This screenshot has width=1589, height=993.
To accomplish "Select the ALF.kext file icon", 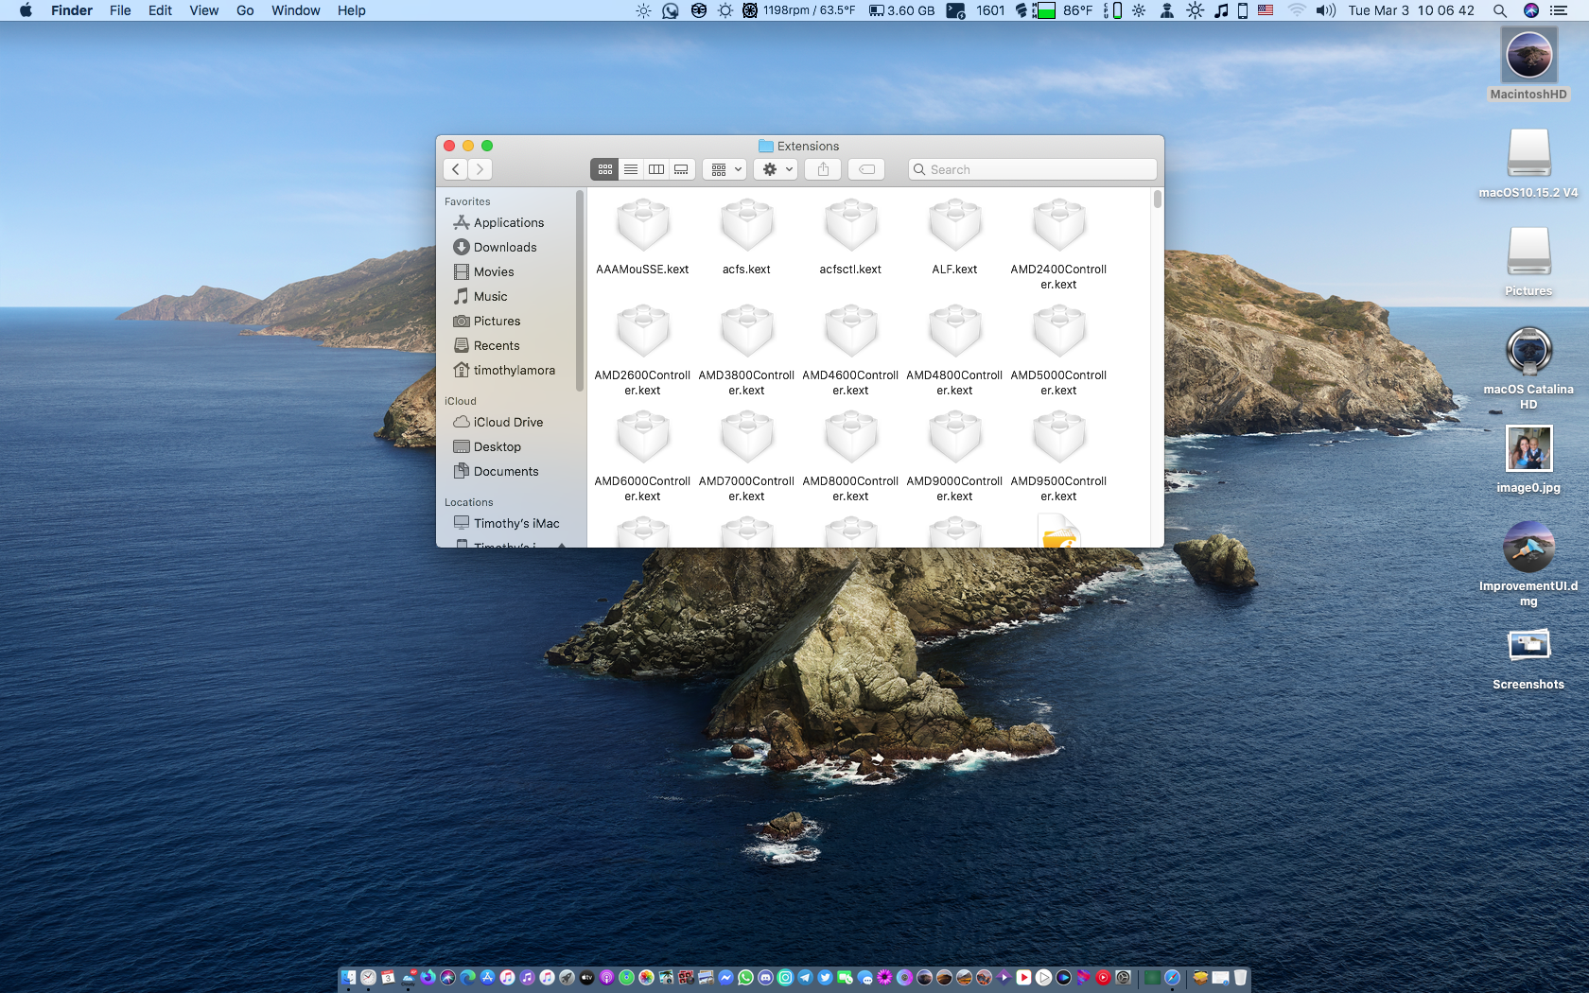I will [955, 228].
